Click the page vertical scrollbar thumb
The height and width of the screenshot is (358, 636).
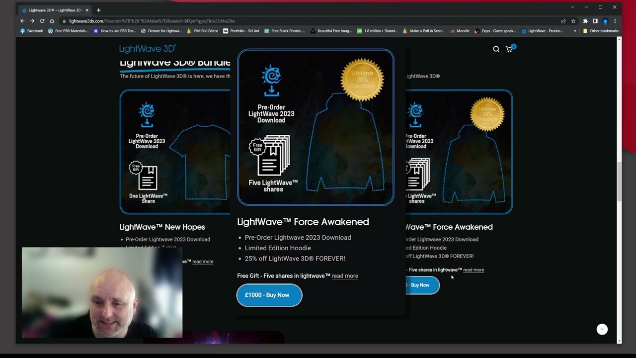619,181
